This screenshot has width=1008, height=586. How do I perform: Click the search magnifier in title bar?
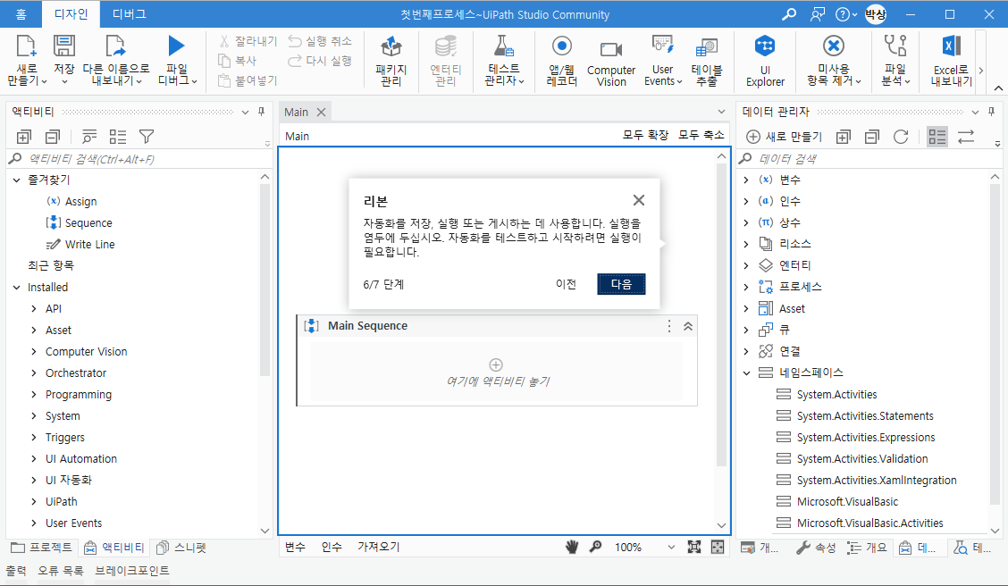click(788, 14)
